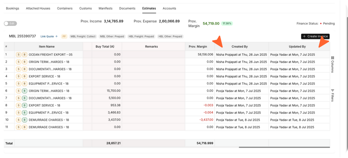Click the 28,657.21 total buy value

[x=114, y=143]
